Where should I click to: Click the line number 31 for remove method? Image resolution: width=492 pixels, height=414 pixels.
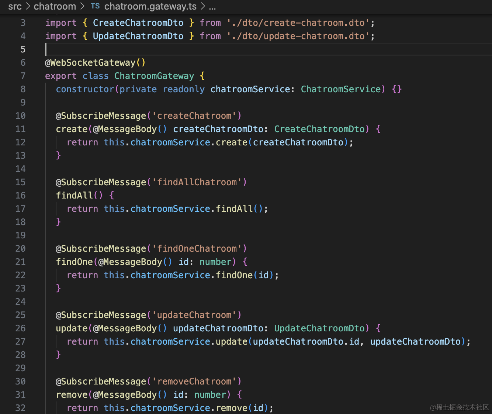coord(20,395)
